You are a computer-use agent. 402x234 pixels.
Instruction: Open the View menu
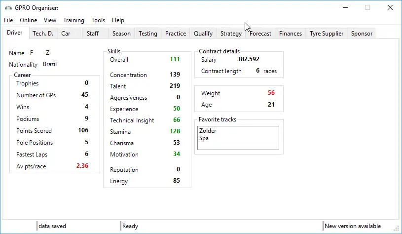coord(50,20)
